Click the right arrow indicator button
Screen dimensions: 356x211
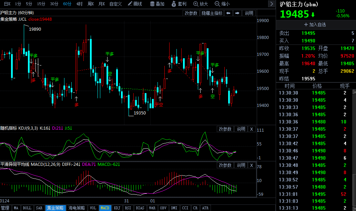tap(237, 13)
